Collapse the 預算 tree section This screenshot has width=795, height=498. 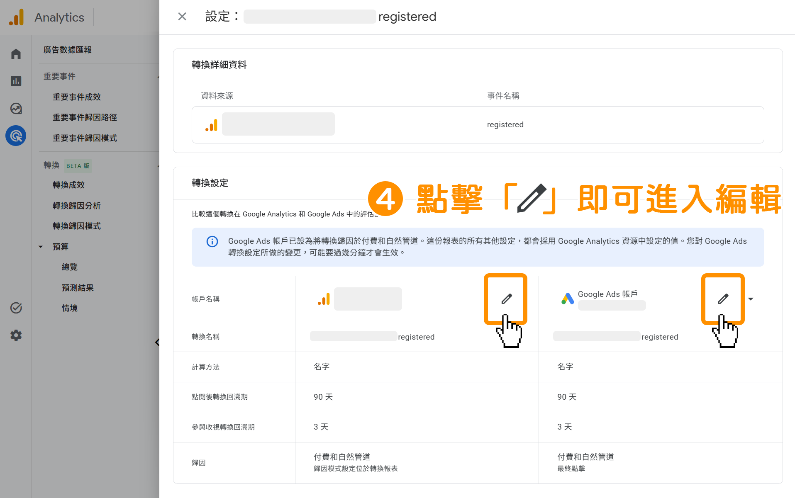pyautogui.click(x=41, y=247)
